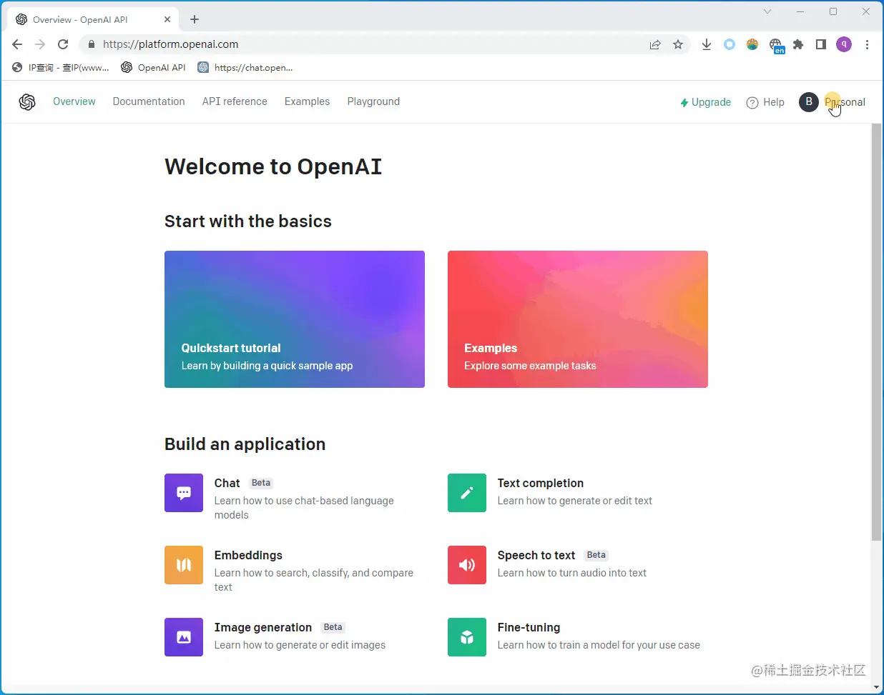Close the Overview - OpenAI API tab
Viewport: 884px width, 695px height.
167,20
